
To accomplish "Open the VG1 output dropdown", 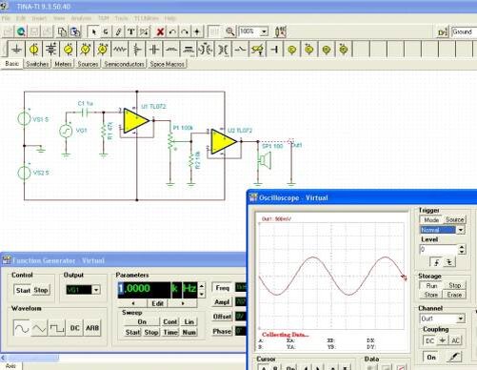I will coord(96,290).
